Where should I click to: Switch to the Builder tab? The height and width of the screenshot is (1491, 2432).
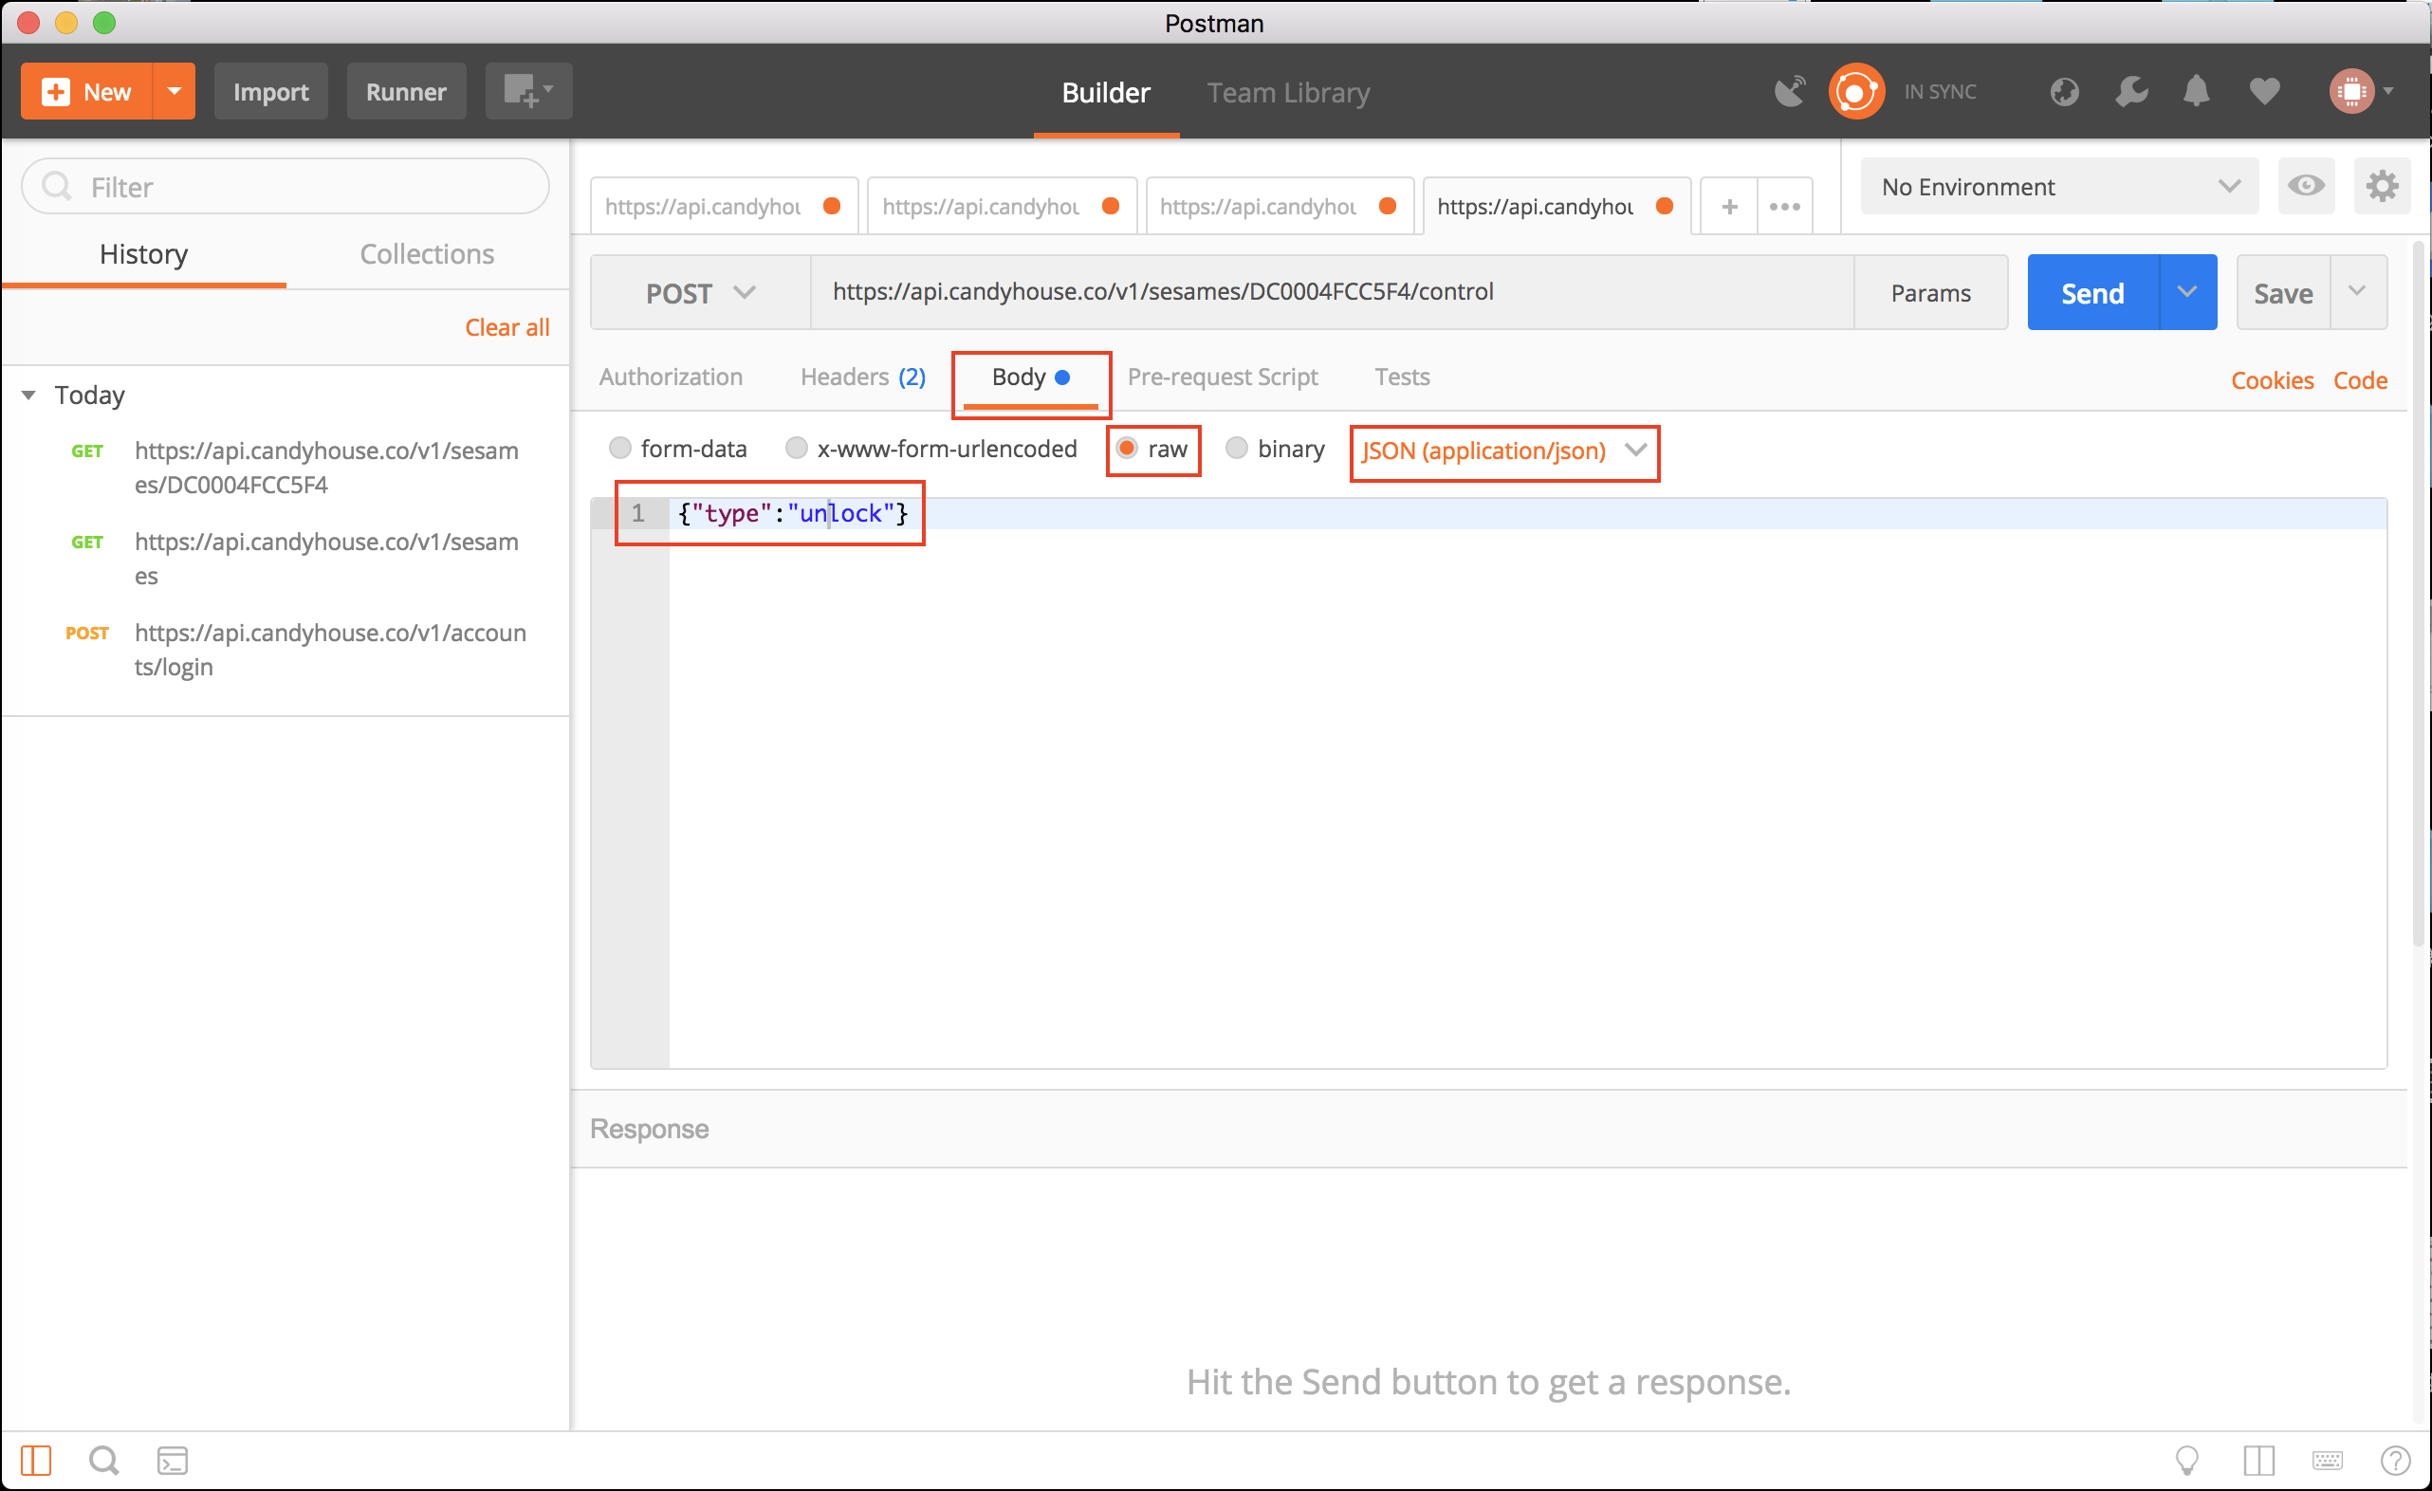[1105, 93]
